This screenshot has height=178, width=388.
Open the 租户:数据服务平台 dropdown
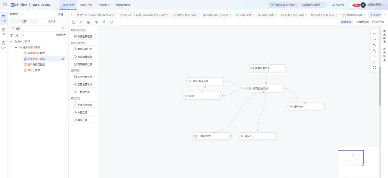pyautogui.click(x=283, y=5)
